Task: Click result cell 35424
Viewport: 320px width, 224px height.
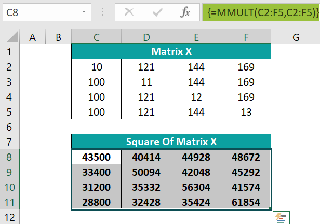Action: click(196, 202)
